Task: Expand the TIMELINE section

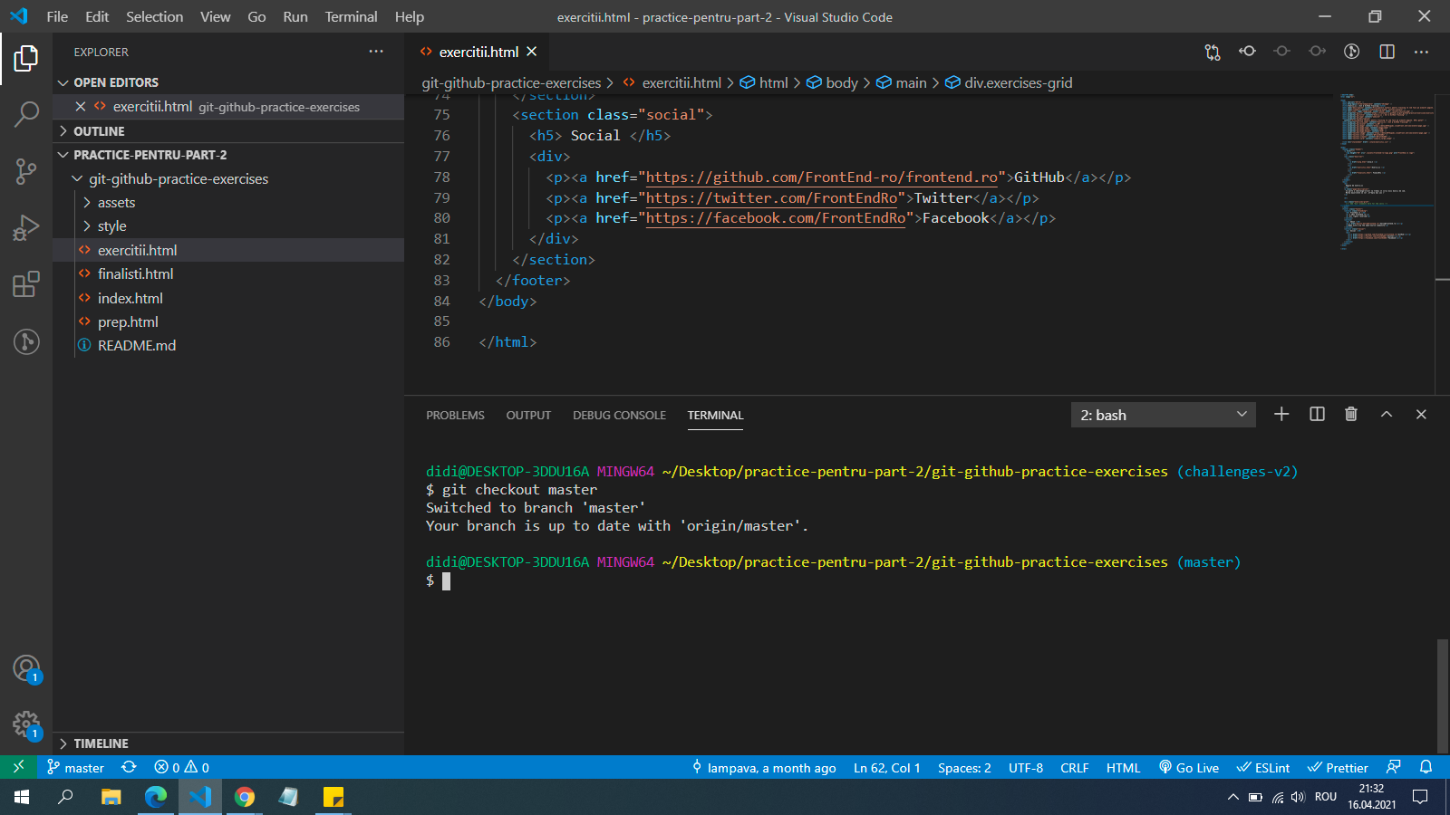Action: coord(101,743)
